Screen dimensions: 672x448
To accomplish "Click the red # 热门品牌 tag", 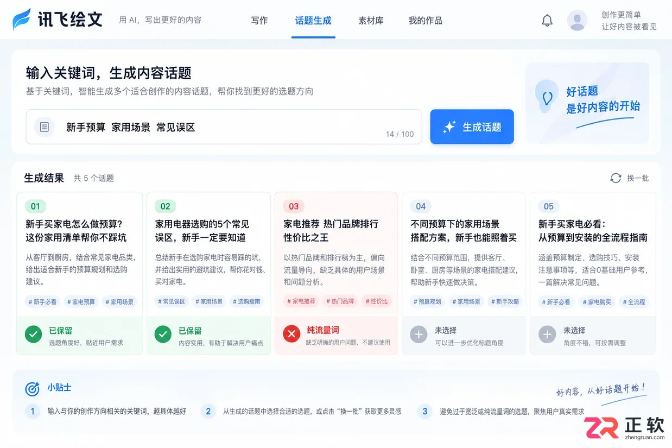I will pos(340,301).
